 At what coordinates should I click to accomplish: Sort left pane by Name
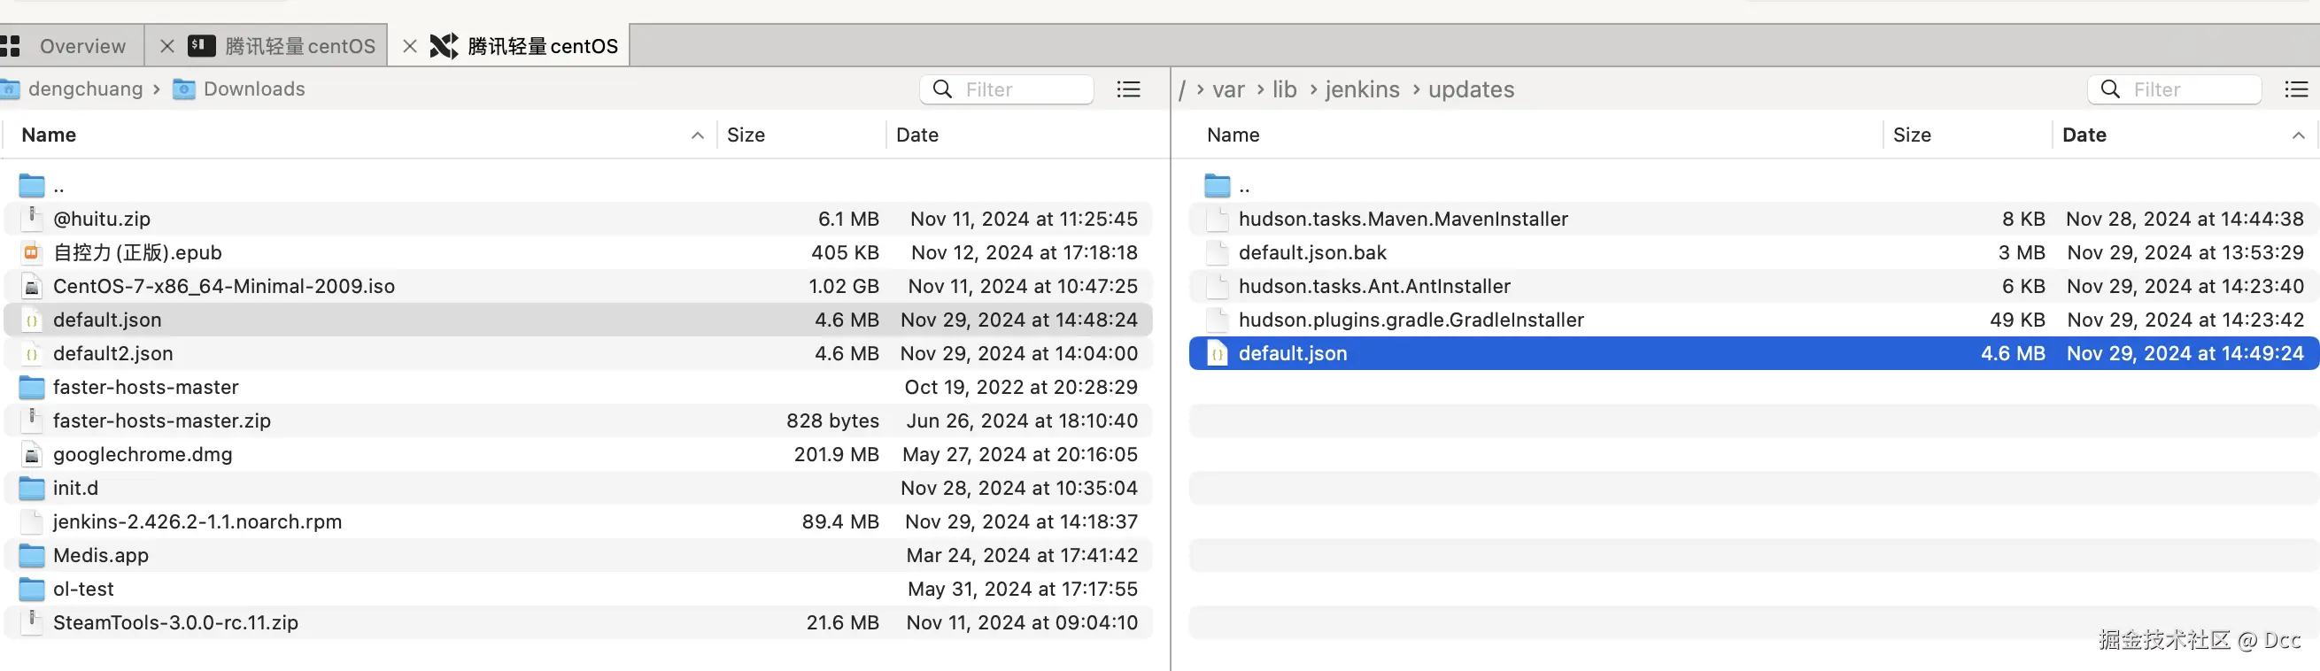click(x=49, y=135)
